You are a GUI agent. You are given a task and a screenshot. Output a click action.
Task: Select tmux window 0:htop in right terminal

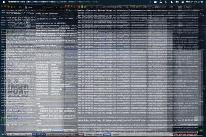point(89,135)
